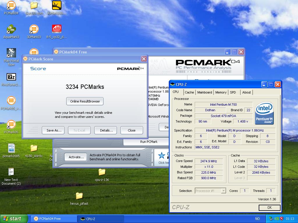Open the AquaMark3 shortcut
The image size is (298, 223).
pyautogui.click(x=11, y=31)
